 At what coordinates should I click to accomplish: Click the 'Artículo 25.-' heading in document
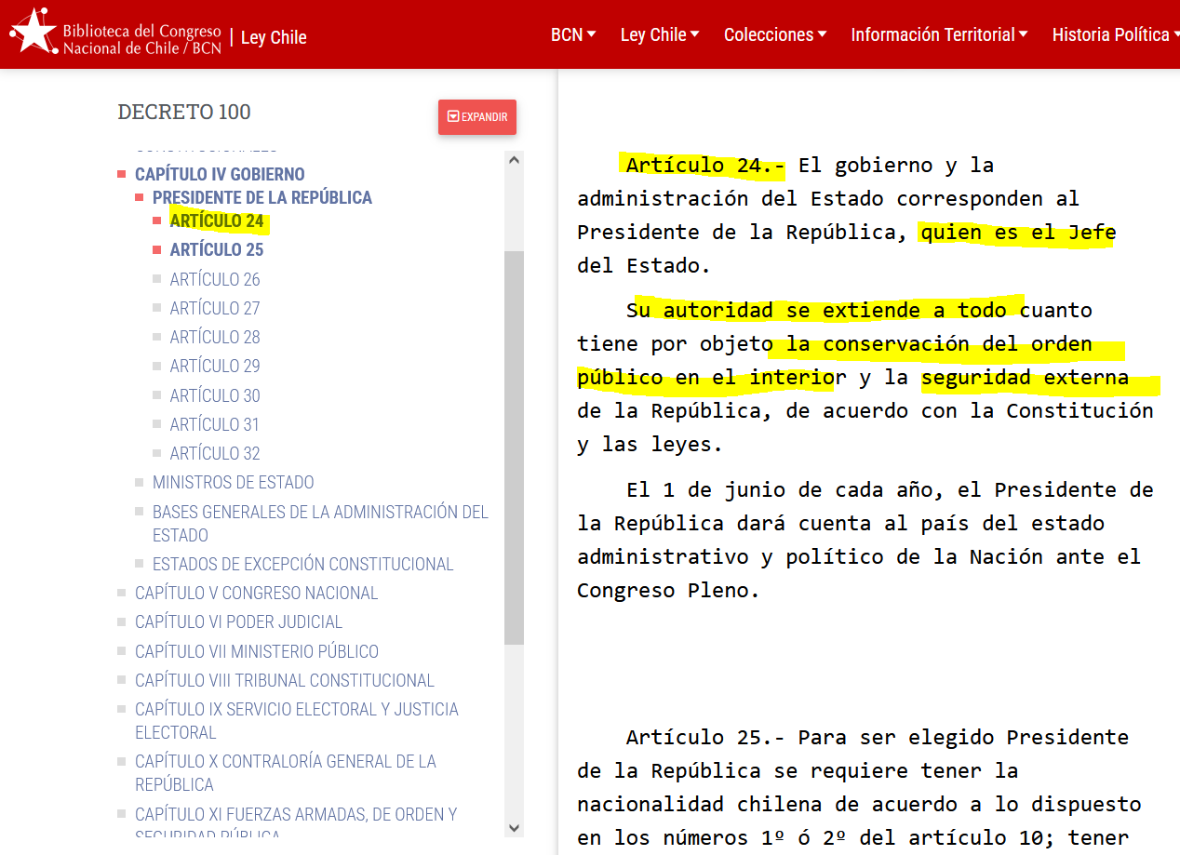tap(705, 738)
